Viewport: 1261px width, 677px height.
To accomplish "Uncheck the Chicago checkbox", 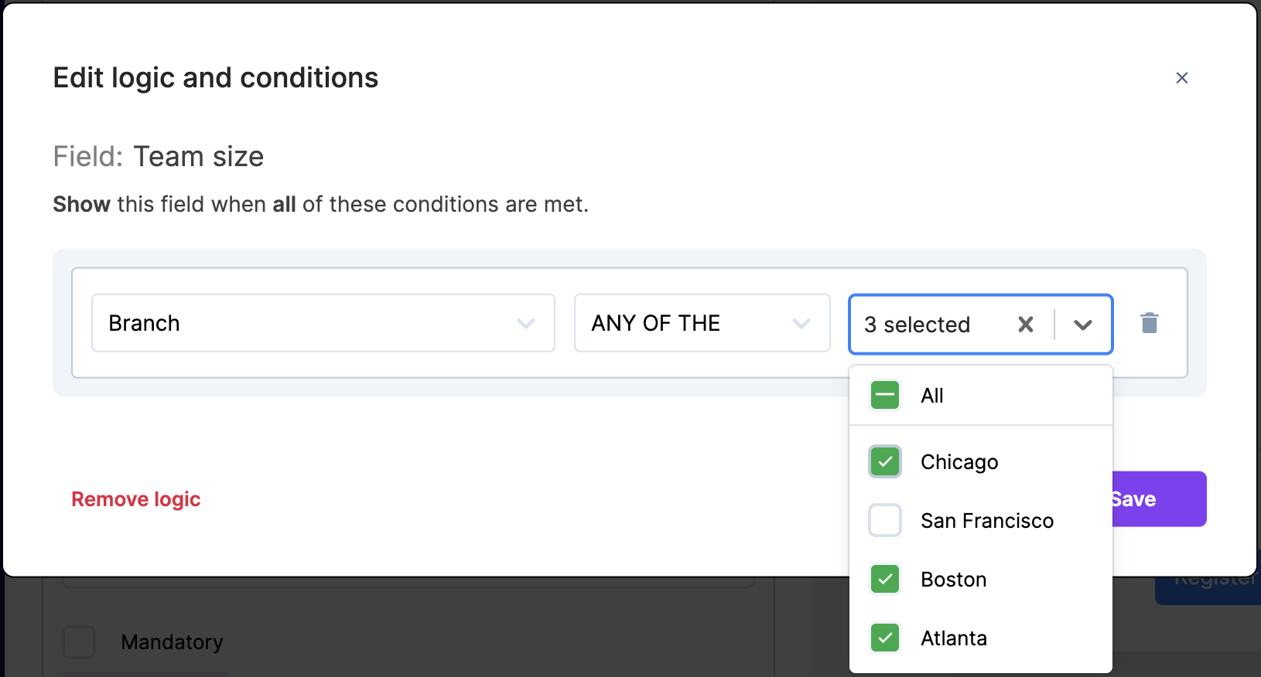I will click(x=885, y=462).
